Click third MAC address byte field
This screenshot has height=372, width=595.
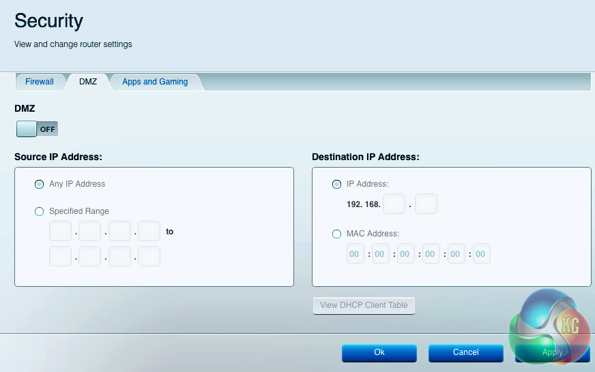405,253
